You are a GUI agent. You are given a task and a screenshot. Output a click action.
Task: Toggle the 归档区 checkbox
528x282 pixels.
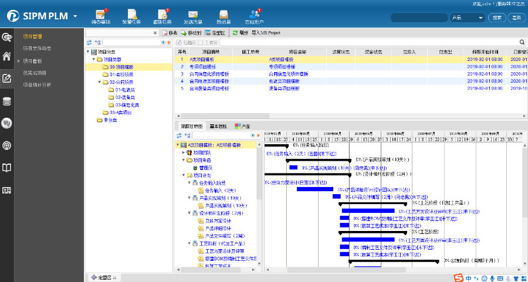[178, 42]
